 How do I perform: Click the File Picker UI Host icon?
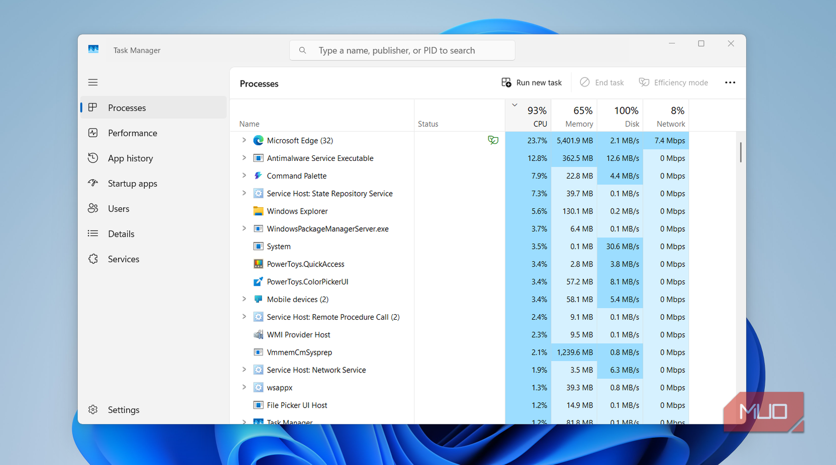[258, 405]
